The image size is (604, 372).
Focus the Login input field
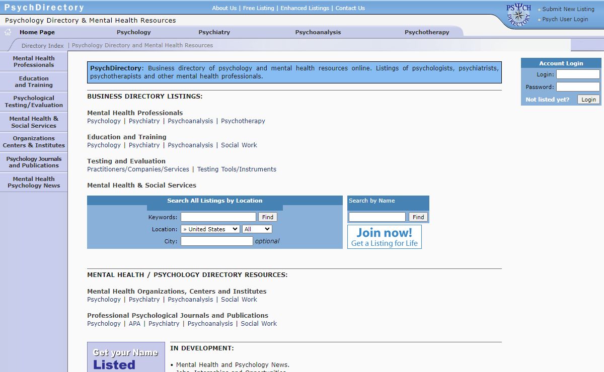tap(578, 74)
